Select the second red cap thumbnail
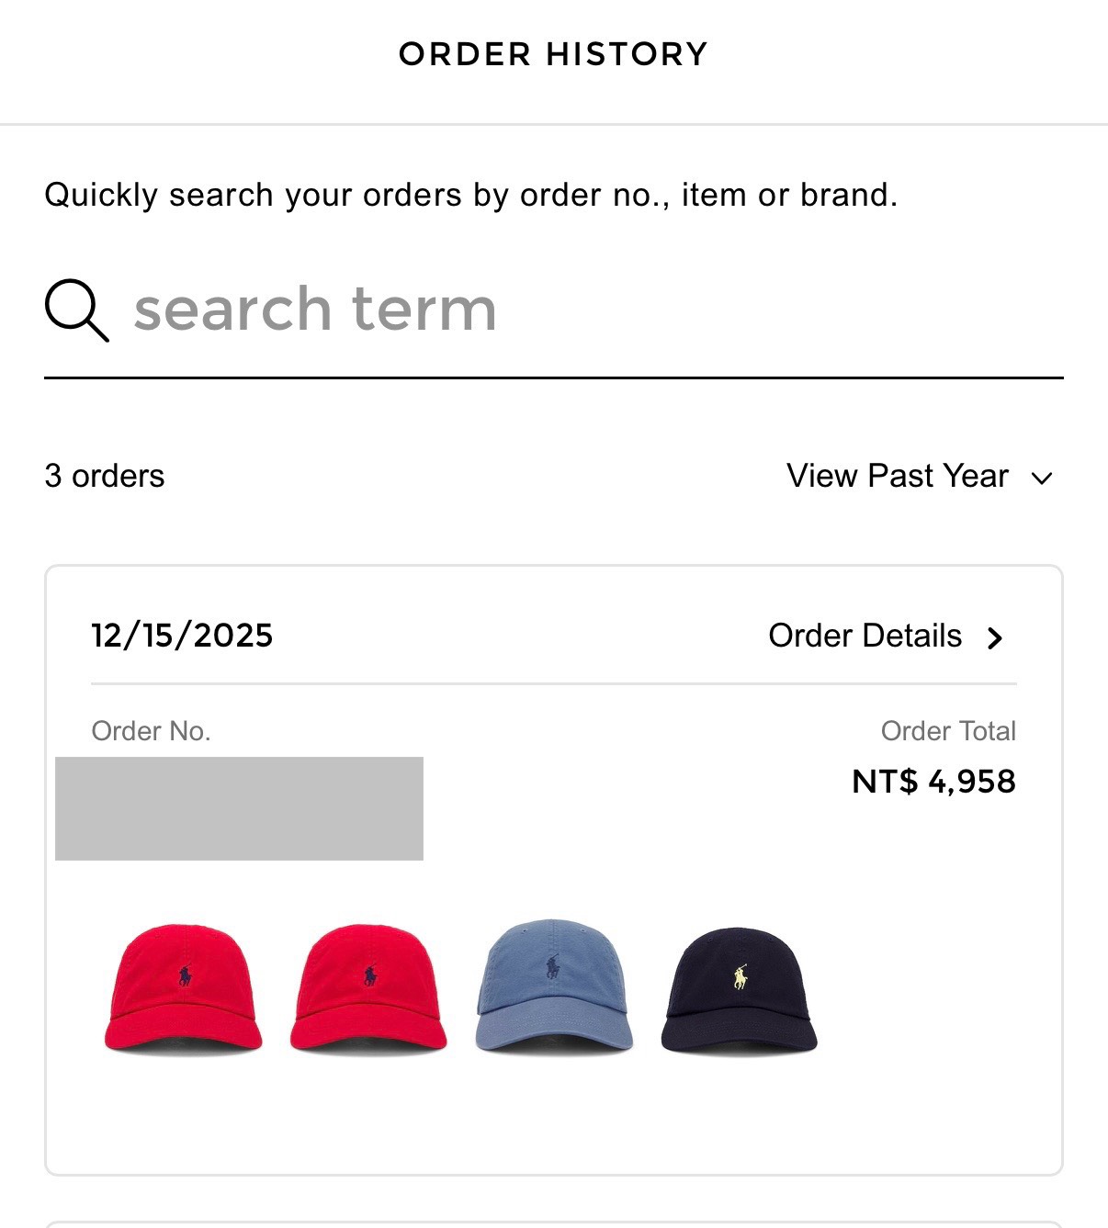The image size is (1108, 1228). pos(368,988)
